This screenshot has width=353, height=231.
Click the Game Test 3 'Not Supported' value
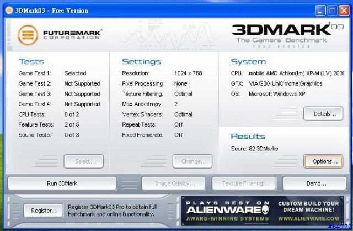[82, 94]
